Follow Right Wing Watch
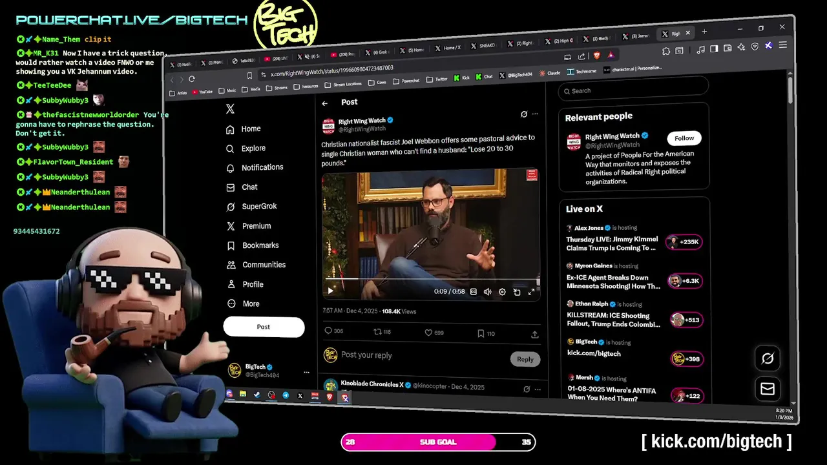 684,138
